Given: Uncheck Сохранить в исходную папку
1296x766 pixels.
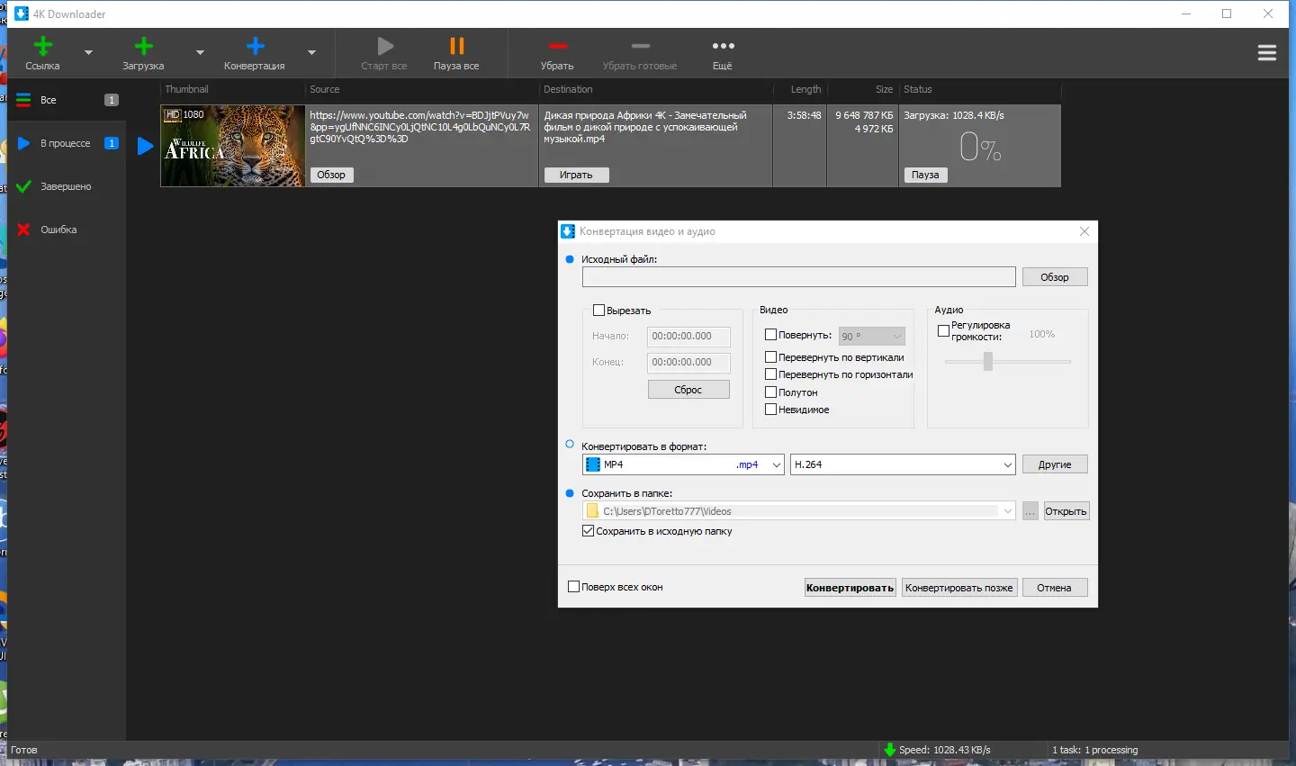Looking at the screenshot, I should tap(588, 531).
